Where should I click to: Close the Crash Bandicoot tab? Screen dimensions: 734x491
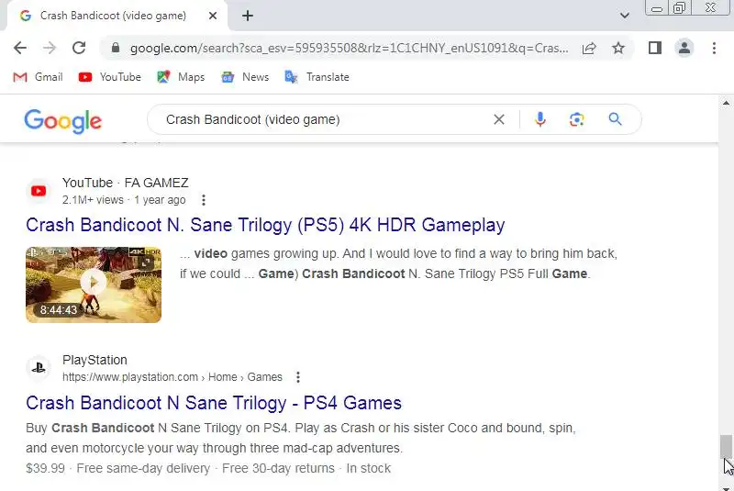(213, 16)
